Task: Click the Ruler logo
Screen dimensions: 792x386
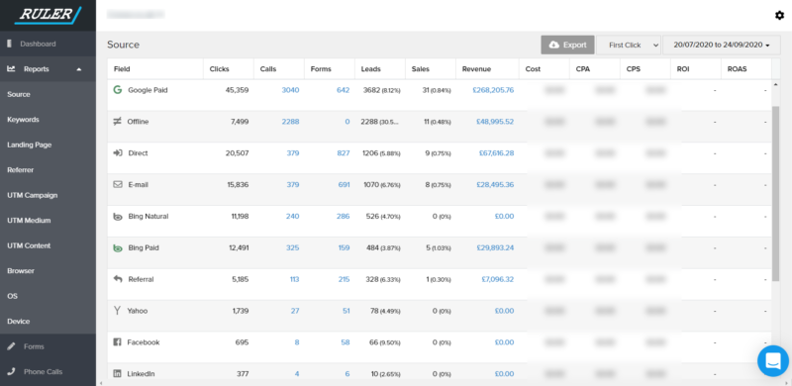Action: pos(48,15)
